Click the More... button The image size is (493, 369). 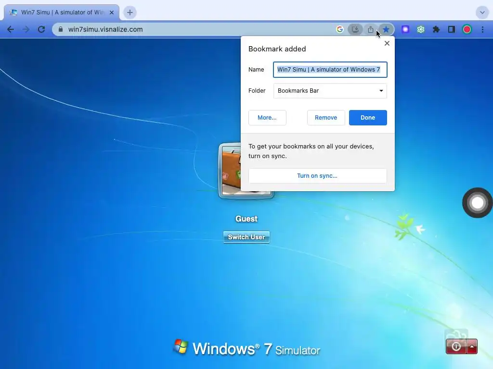pos(267,118)
